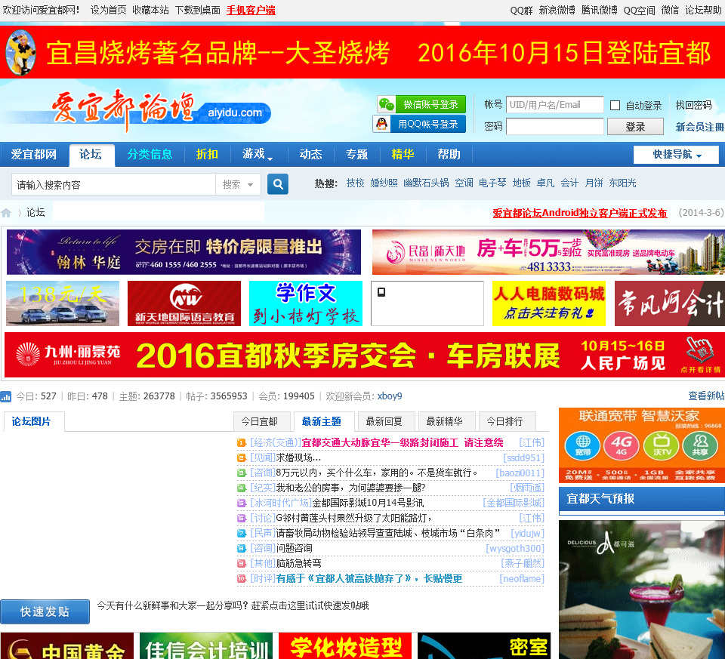Click the 快速发贴 button
Image resolution: width=725 pixels, height=659 pixels.
[45, 611]
